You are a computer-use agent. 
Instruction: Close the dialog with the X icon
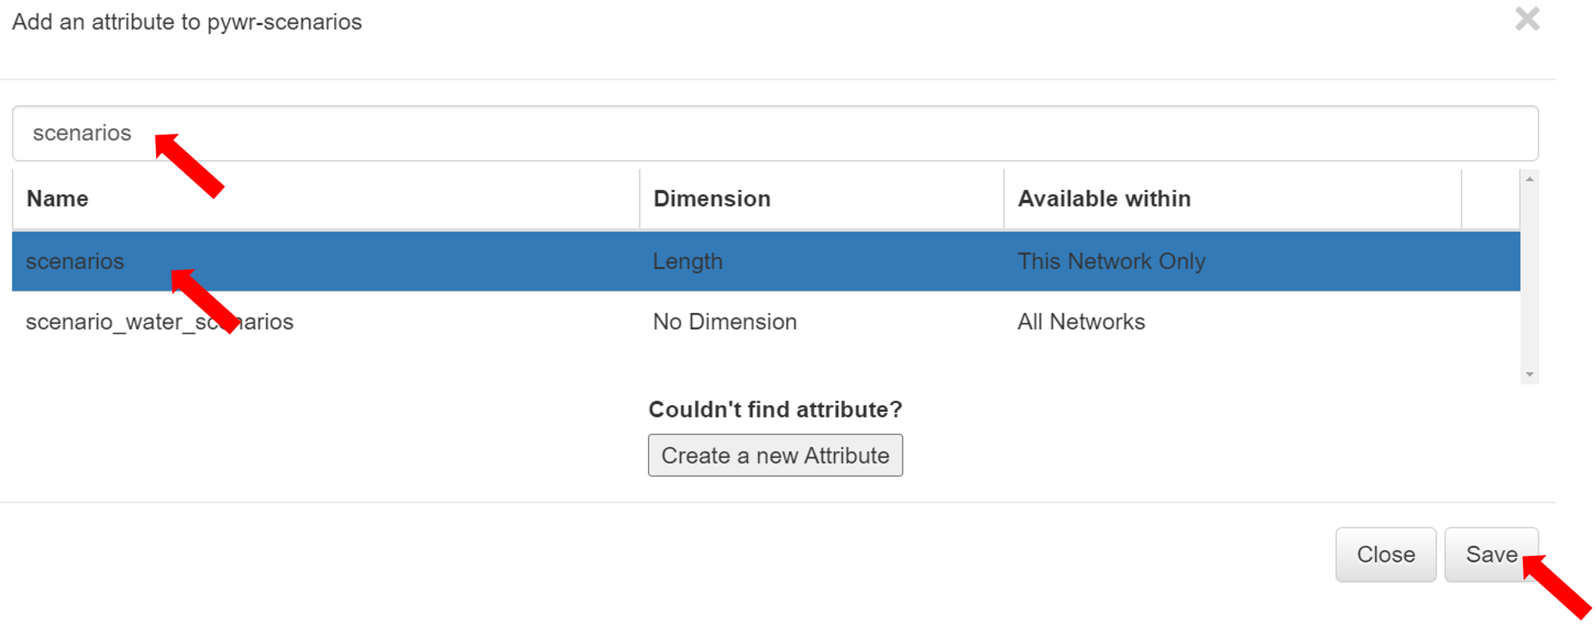[1527, 19]
